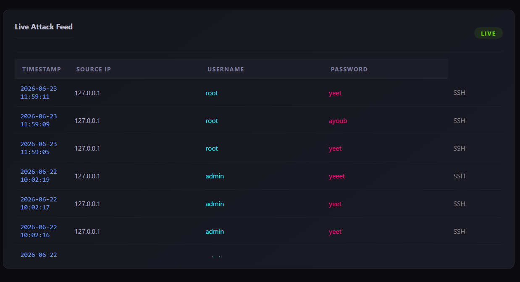Select timestamp 2026-06-23 11:59:11
520x282 pixels.
click(39, 93)
